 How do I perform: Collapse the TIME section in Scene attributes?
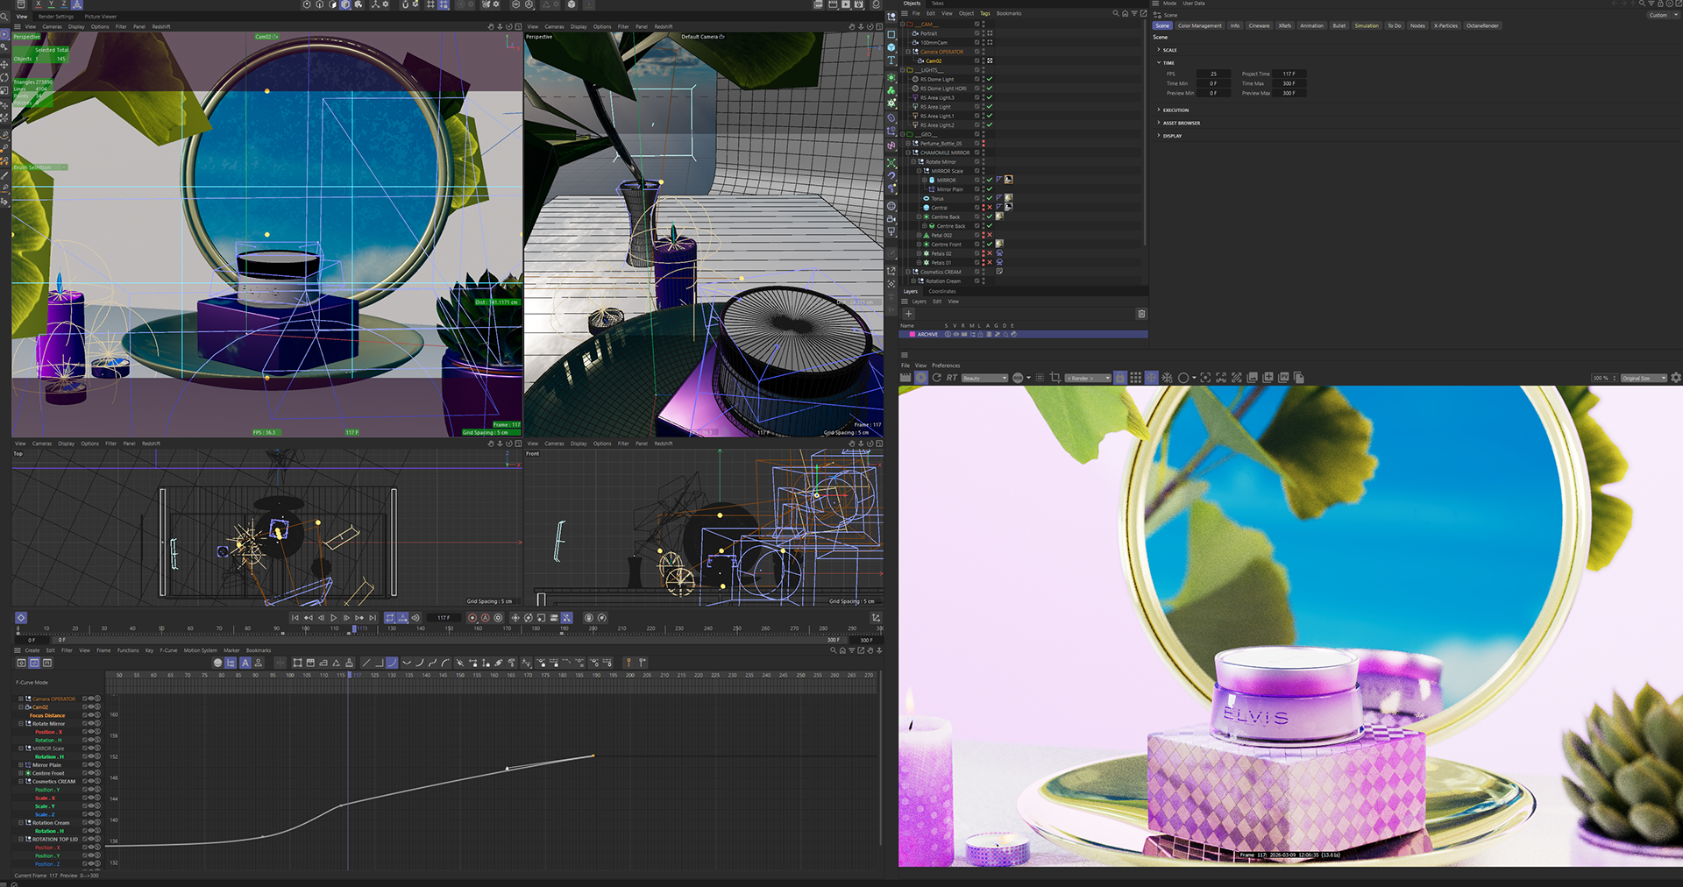pyautogui.click(x=1159, y=62)
